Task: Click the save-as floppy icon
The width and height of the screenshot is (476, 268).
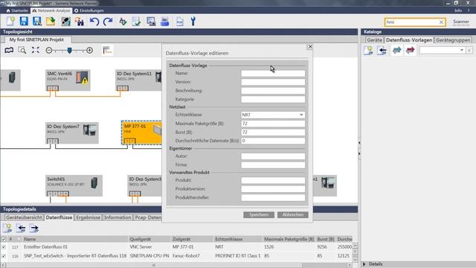Action: click(x=37, y=22)
